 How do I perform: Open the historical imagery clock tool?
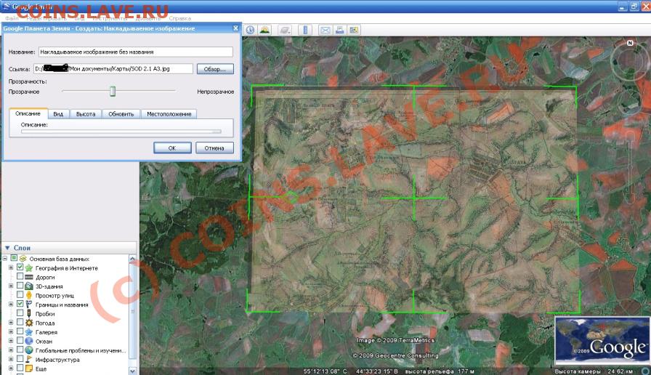coord(251,30)
